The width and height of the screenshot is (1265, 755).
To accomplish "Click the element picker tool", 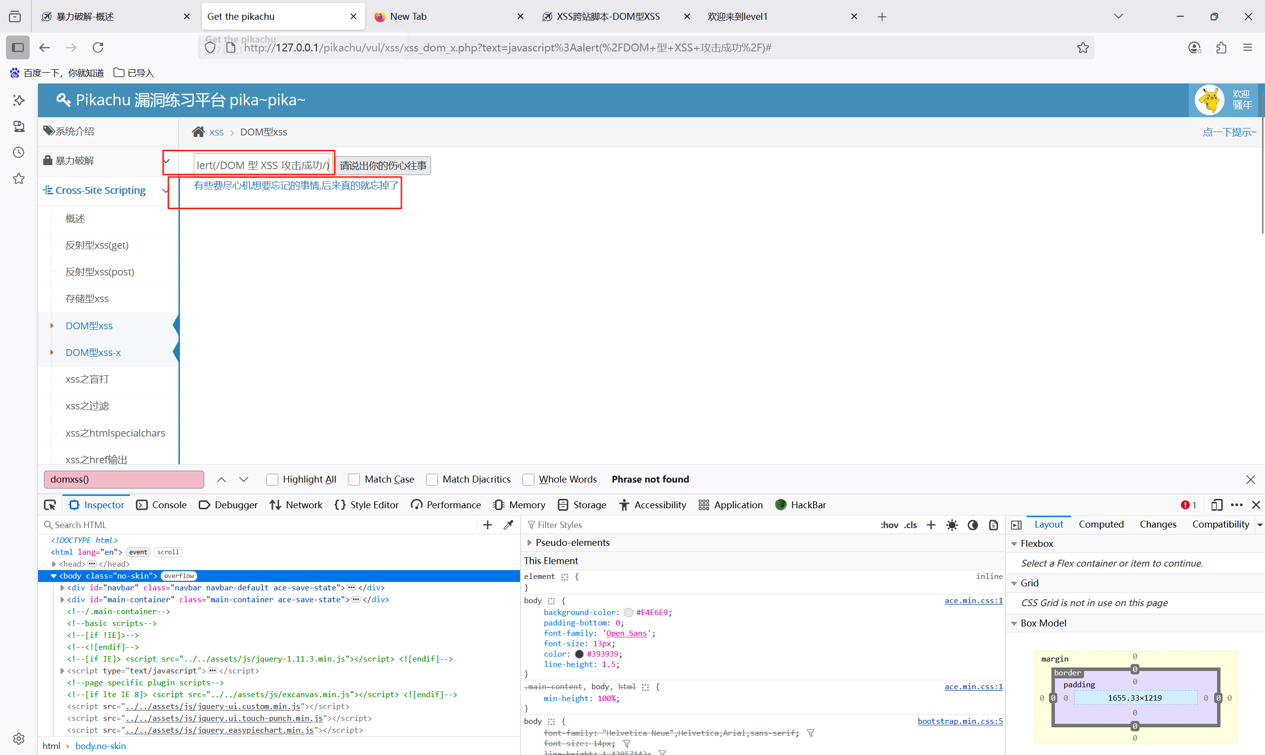I will (50, 505).
